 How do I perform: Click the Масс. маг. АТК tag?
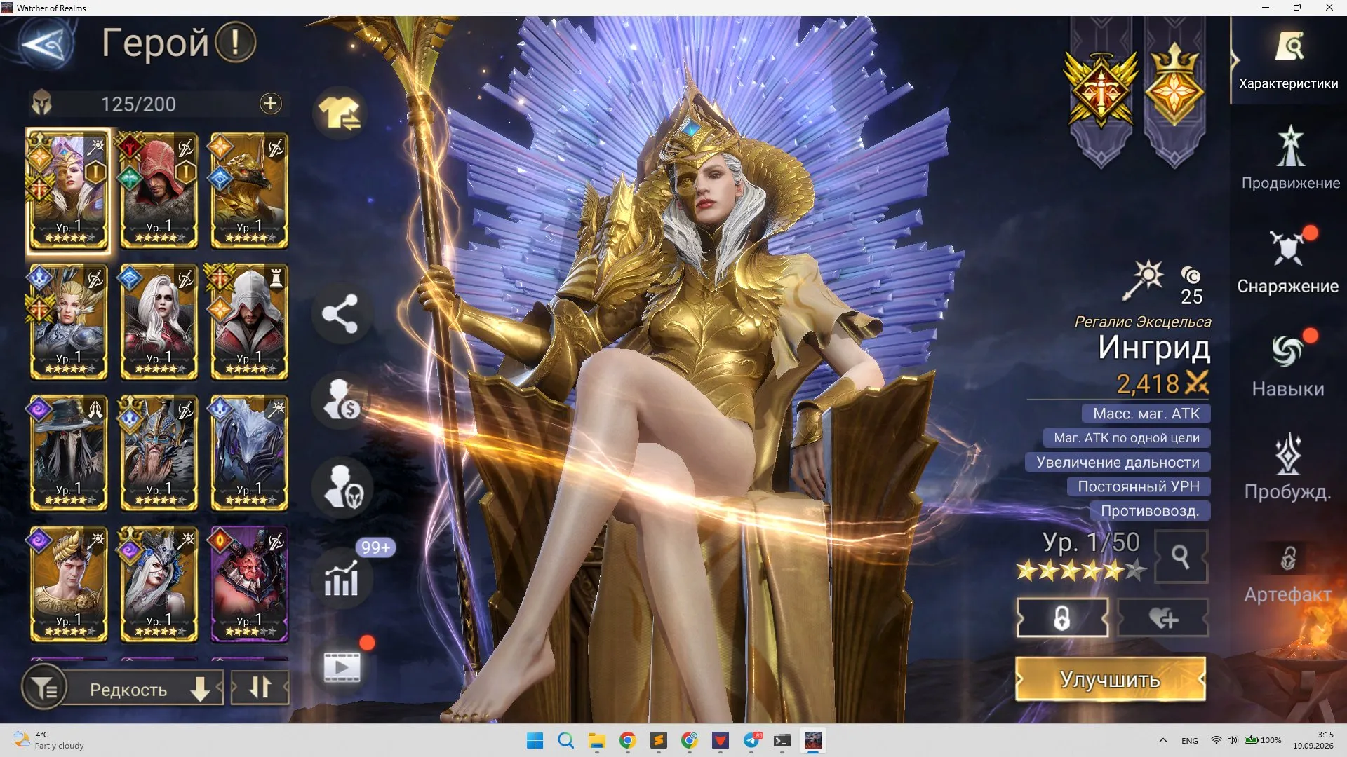point(1146,414)
